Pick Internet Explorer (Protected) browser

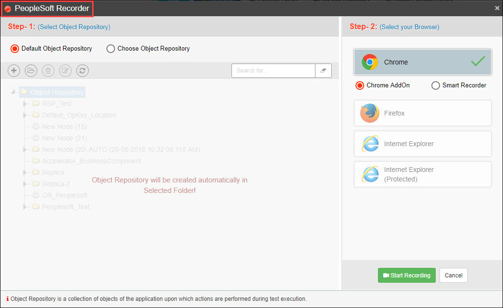pyautogui.click(x=422, y=174)
